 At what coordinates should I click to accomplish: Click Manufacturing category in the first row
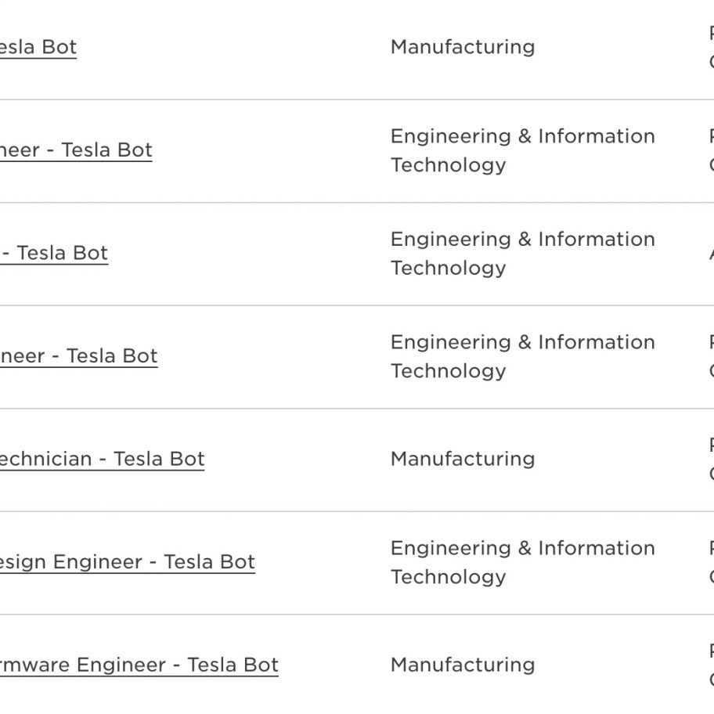[463, 47]
